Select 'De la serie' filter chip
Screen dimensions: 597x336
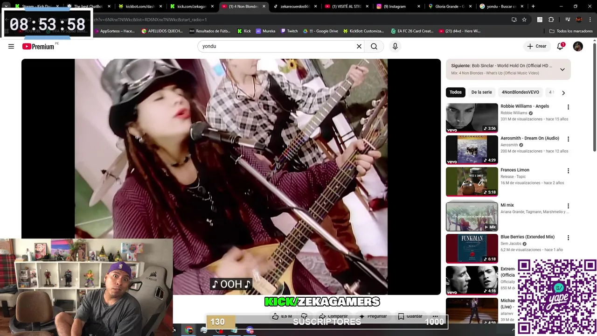(x=481, y=92)
